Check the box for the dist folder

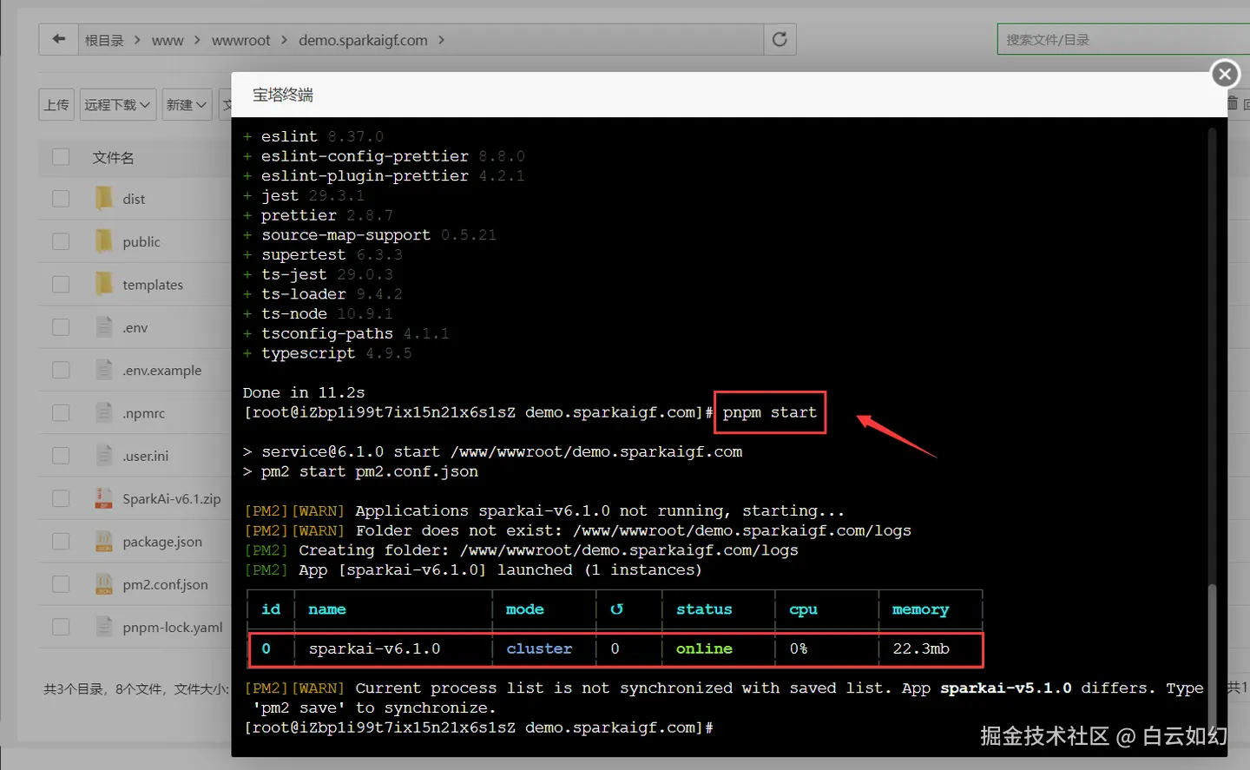(61, 199)
